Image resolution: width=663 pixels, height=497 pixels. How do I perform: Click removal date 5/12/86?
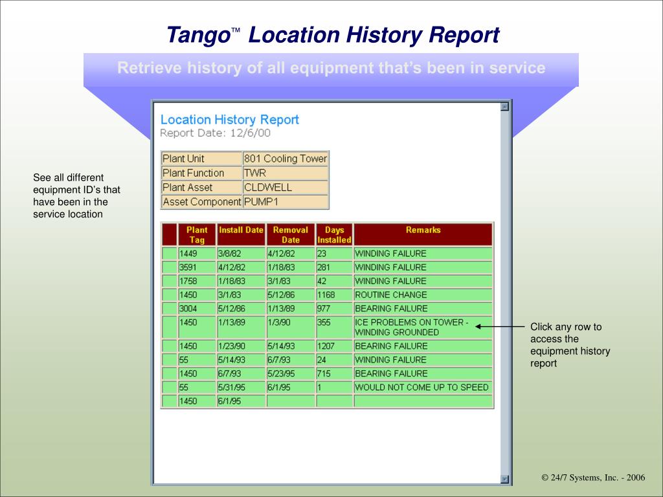click(x=291, y=295)
